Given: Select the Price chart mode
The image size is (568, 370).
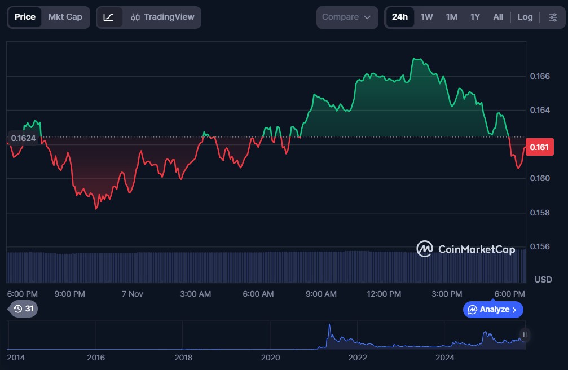Looking at the screenshot, I should [x=25, y=17].
